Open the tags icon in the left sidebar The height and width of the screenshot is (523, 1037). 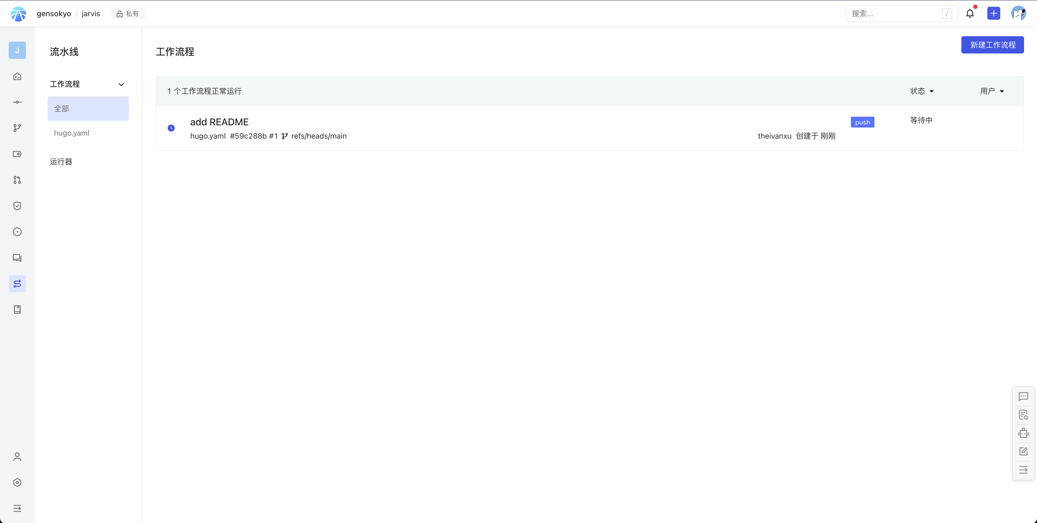(x=17, y=154)
